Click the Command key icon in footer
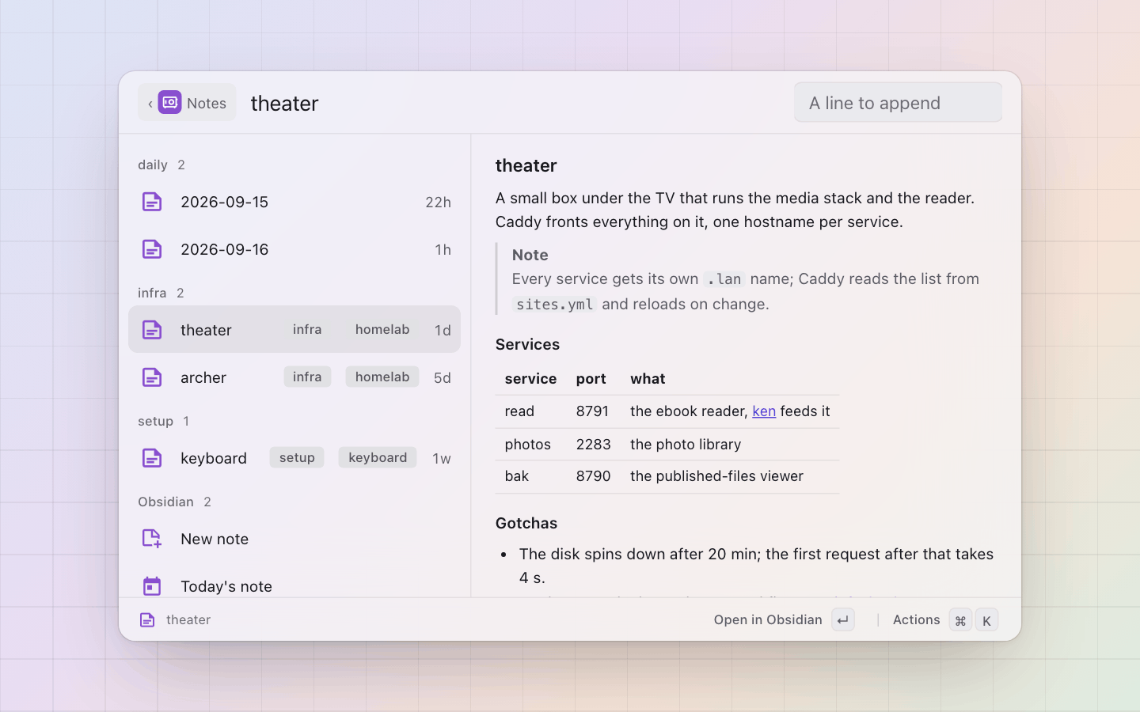 [960, 620]
